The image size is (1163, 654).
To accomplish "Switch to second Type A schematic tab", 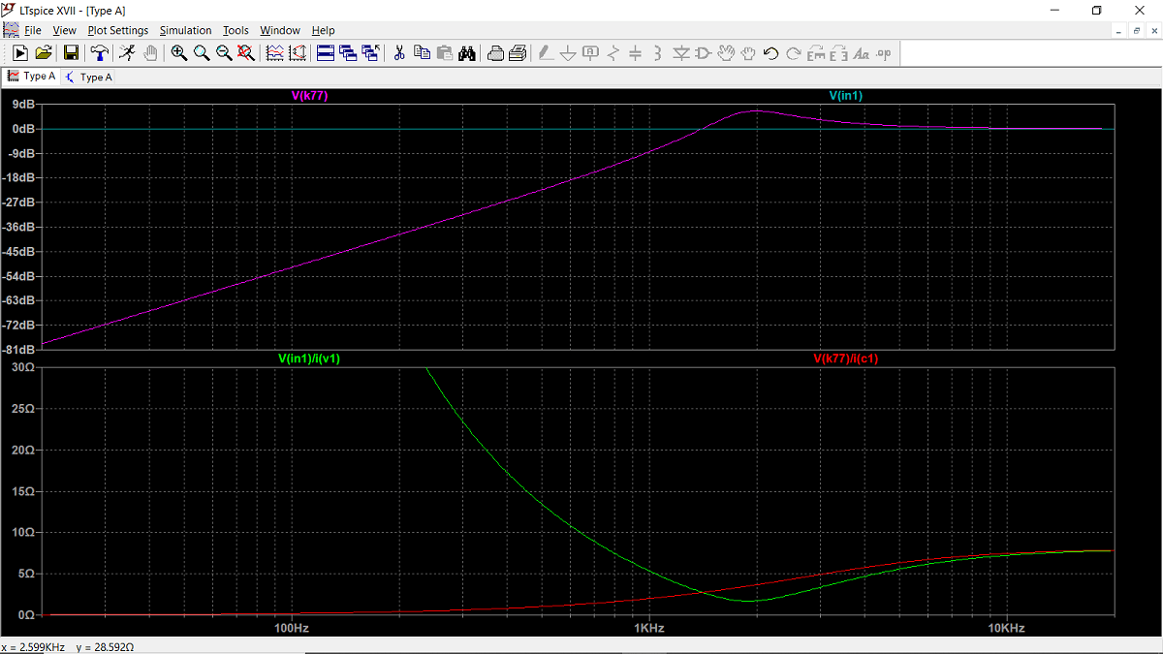I will [x=89, y=77].
